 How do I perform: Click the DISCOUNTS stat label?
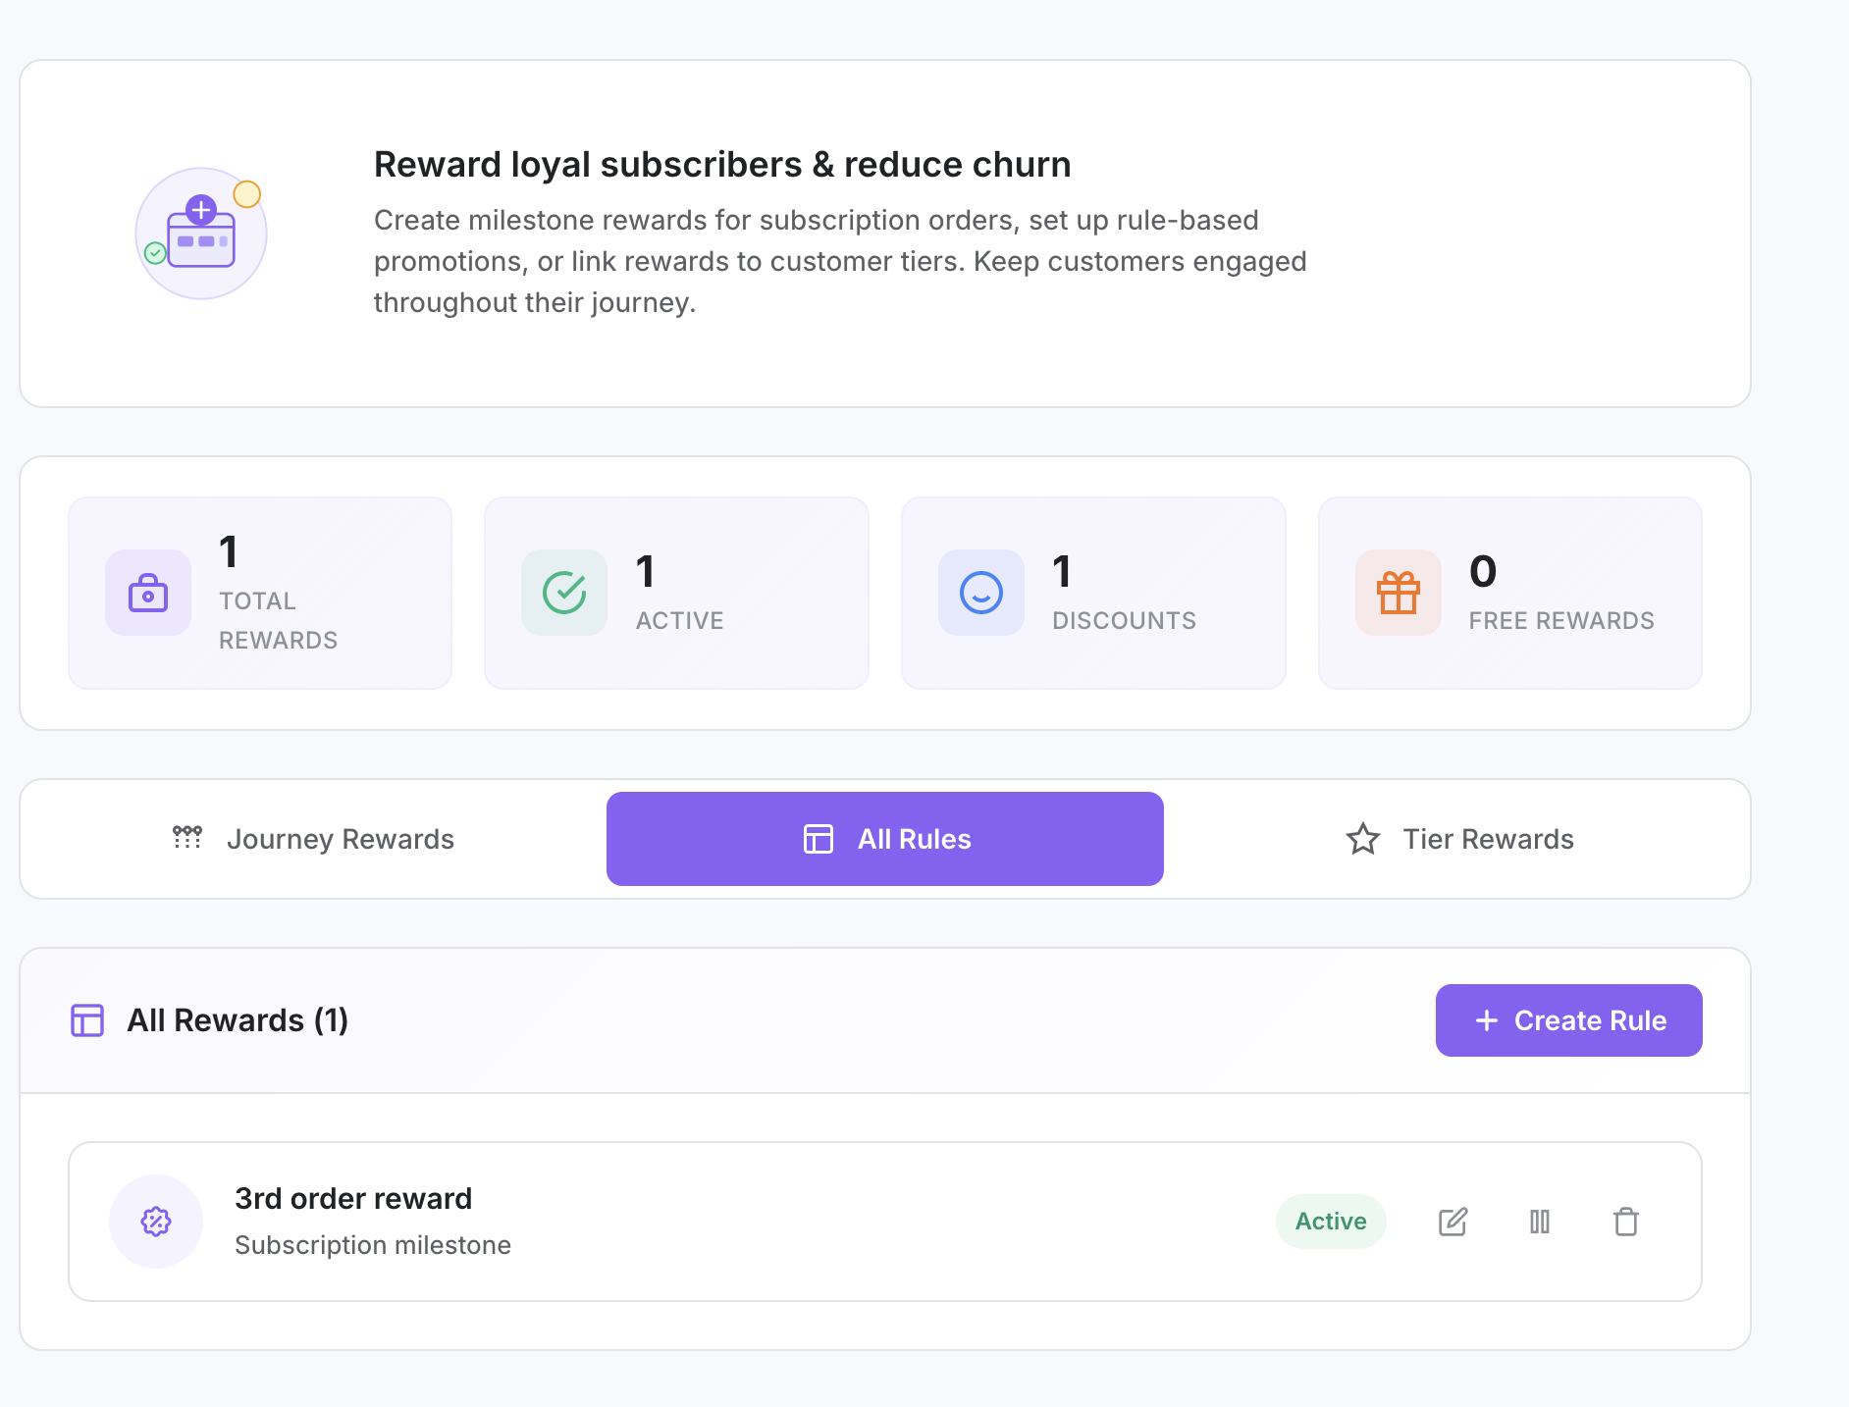tap(1125, 620)
